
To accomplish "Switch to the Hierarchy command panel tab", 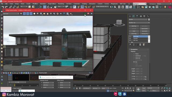I will coord(137,16).
